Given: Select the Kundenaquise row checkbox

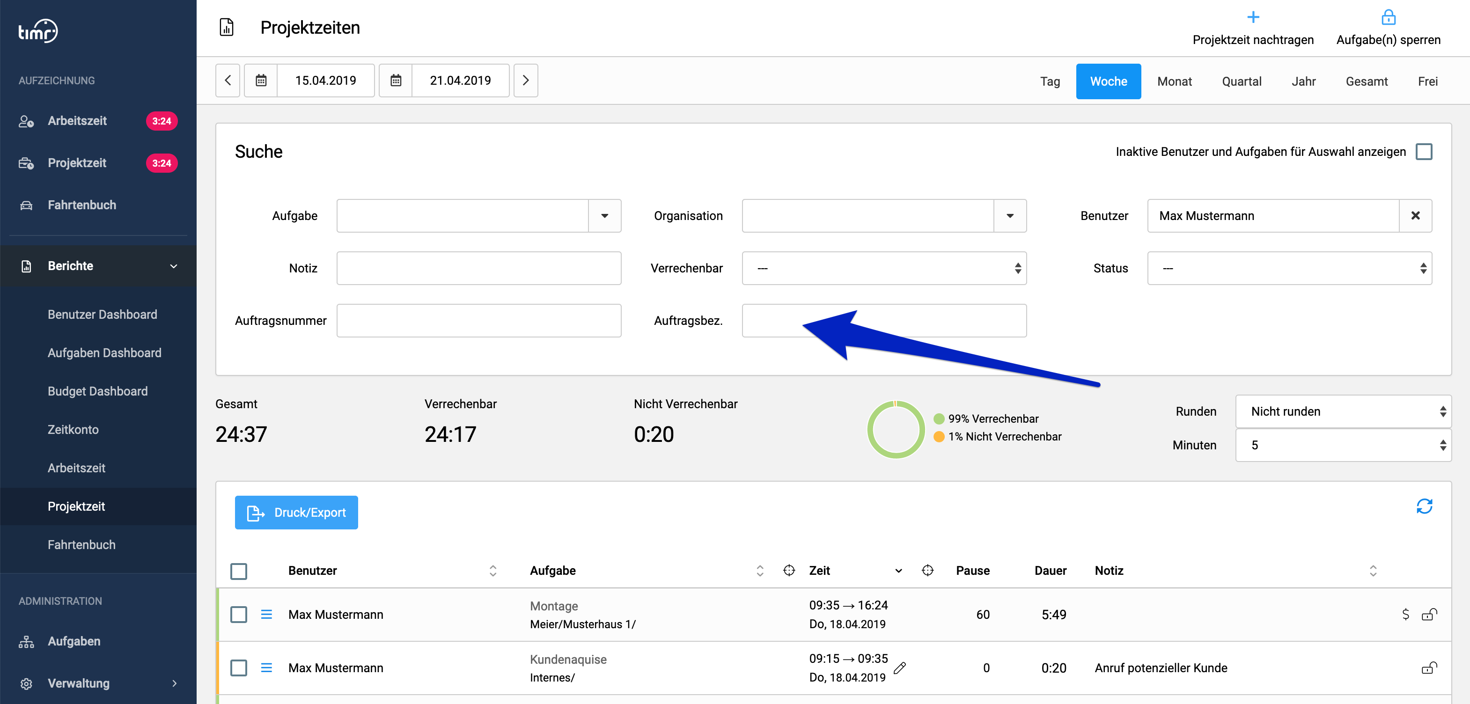Looking at the screenshot, I should point(239,667).
